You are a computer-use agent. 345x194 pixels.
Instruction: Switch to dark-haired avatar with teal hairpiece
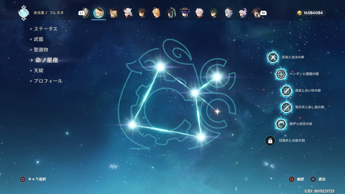pos(171,13)
